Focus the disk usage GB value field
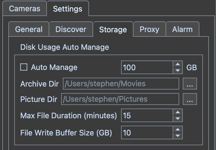This screenshot has width=216, height=150. pyautogui.click(x=147, y=67)
